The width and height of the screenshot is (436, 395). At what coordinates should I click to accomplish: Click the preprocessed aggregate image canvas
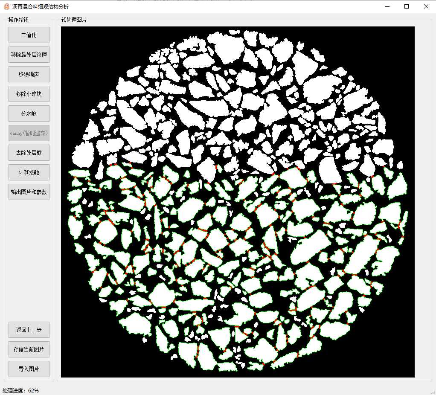tap(238, 202)
